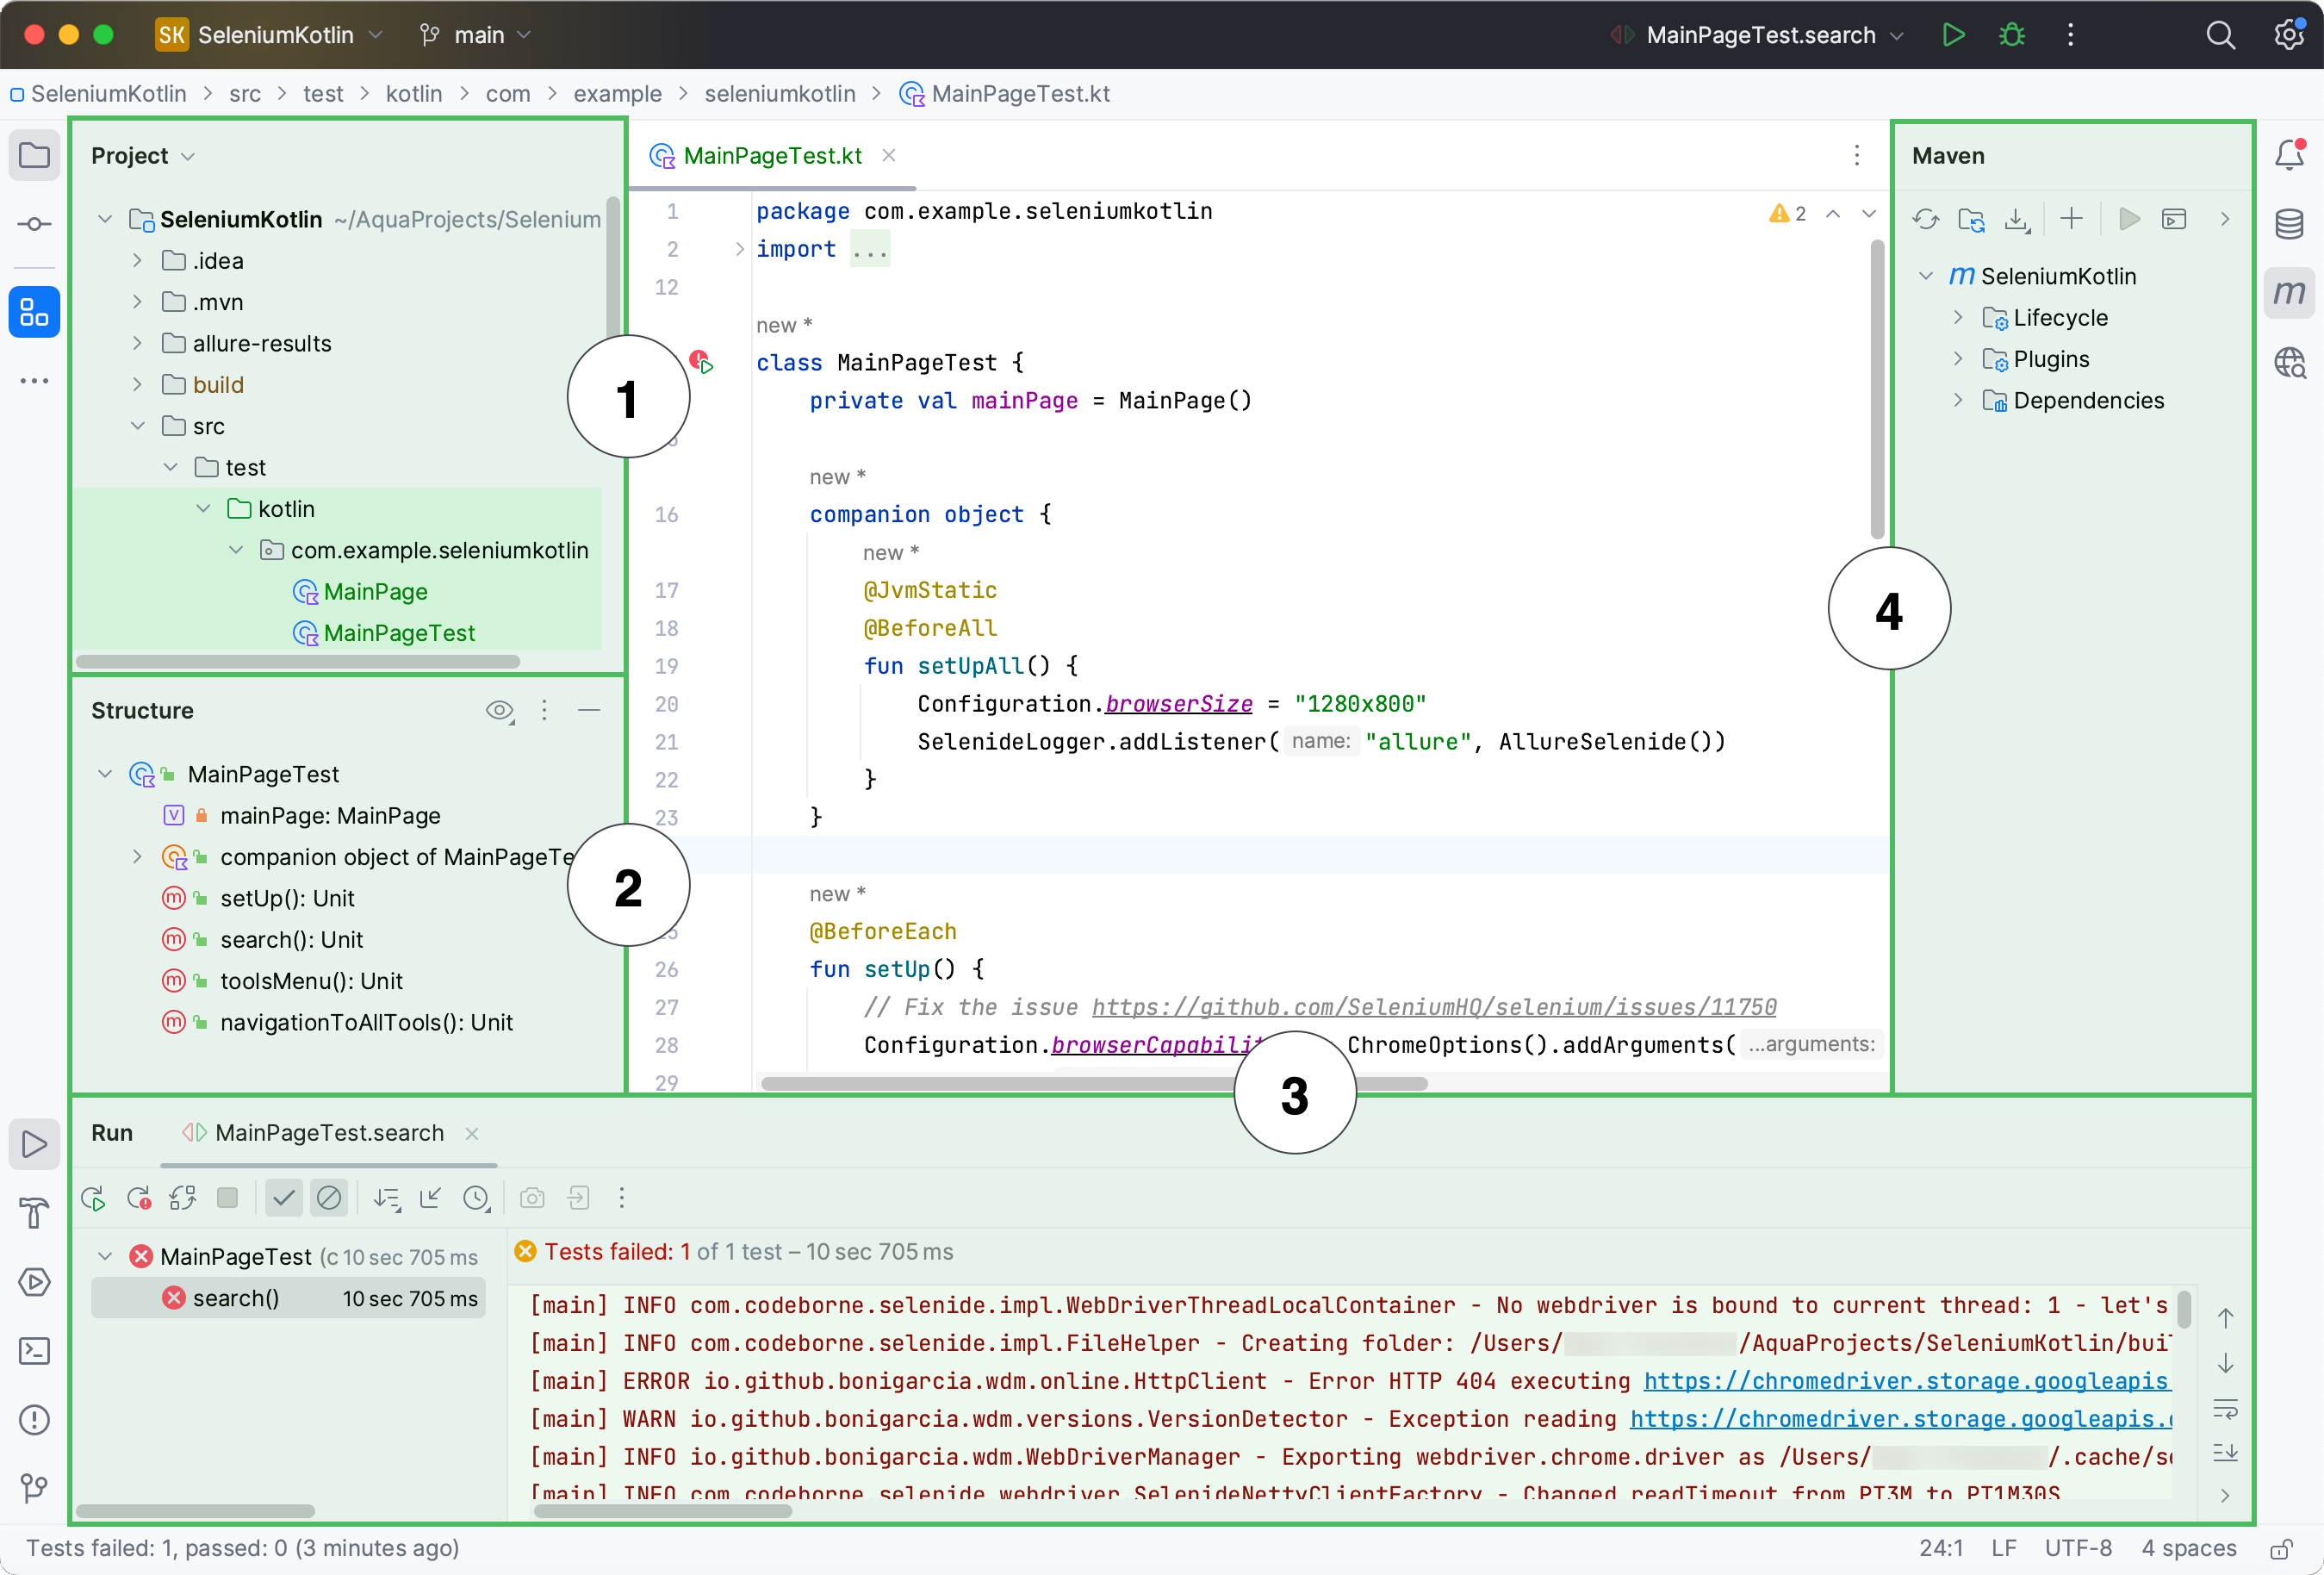Expand Maven Dependencies node
The width and height of the screenshot is (2324, 1575).
tap(1958, 400)
